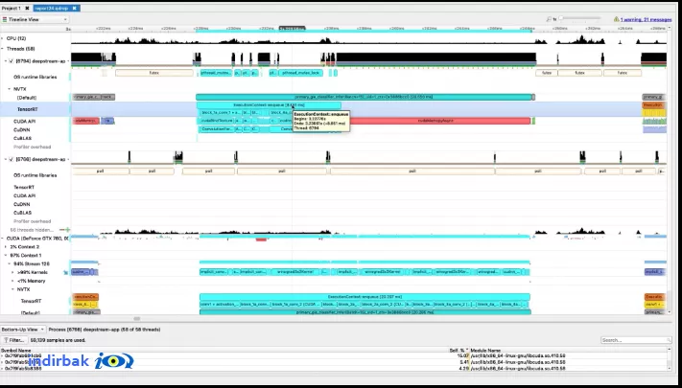
Task: Select the 8.881 ms ExecutionContext::enqueue range
Action: click(269, 105)
